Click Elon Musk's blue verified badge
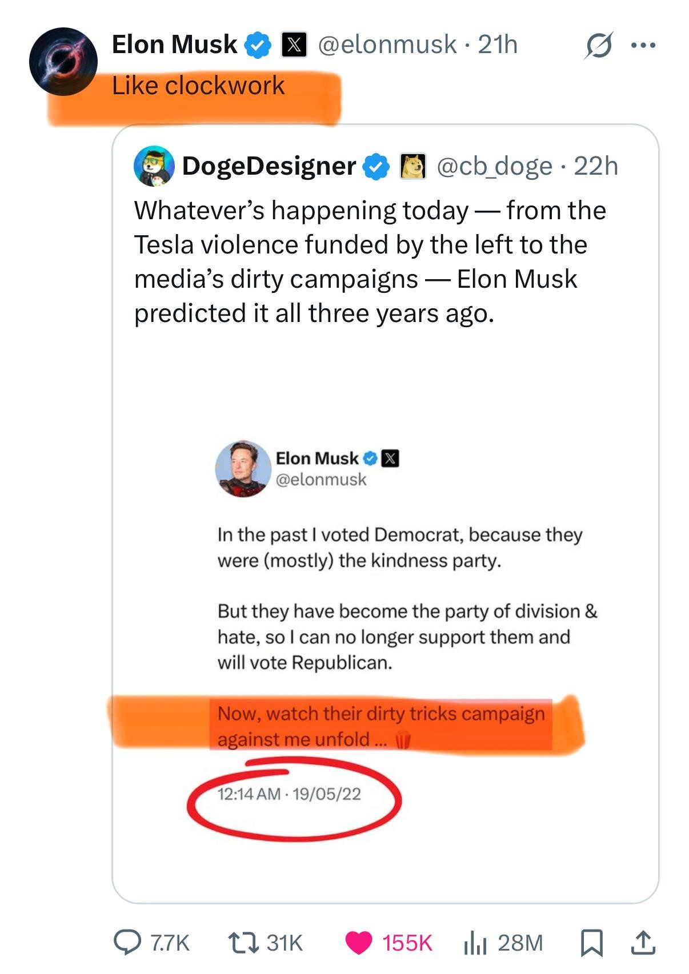689x974 pixels. click(x=258, y=45)
